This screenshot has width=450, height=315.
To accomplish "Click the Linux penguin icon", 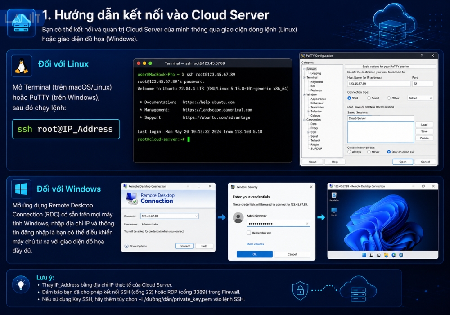I will (x=22, y=66).
